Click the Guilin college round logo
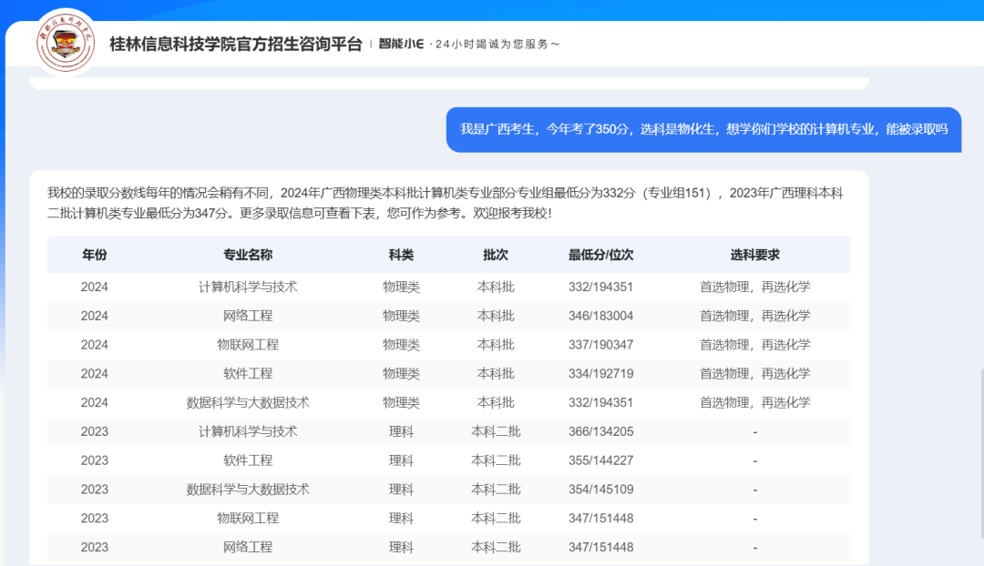This screenshot has height=566, width=984. point(66,43)
